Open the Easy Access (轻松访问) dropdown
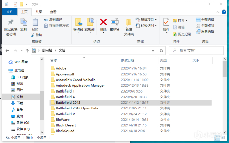 146,26
